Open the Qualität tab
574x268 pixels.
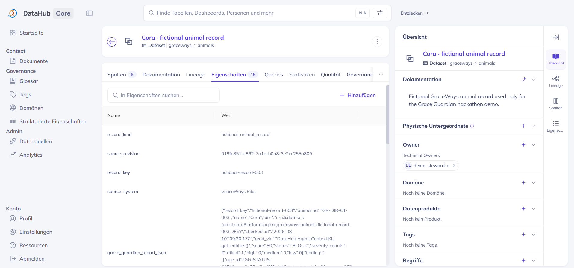[x=331, y=75]
